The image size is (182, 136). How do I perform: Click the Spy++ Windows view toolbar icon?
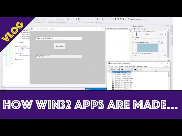point(109,69)
